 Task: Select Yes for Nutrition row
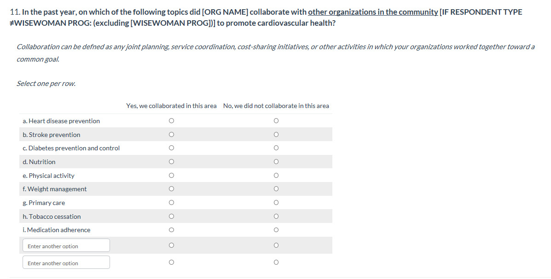(x=171, y=162)
